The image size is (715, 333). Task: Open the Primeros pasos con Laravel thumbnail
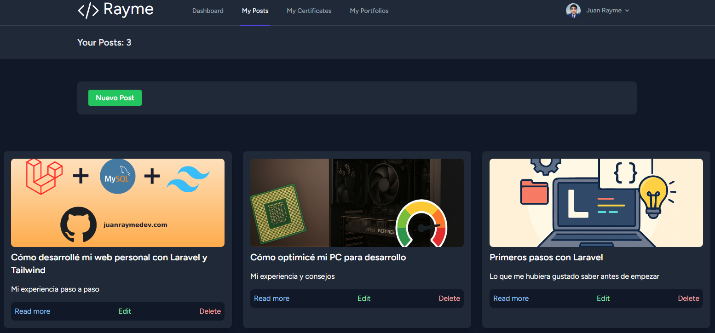[596, 203]
